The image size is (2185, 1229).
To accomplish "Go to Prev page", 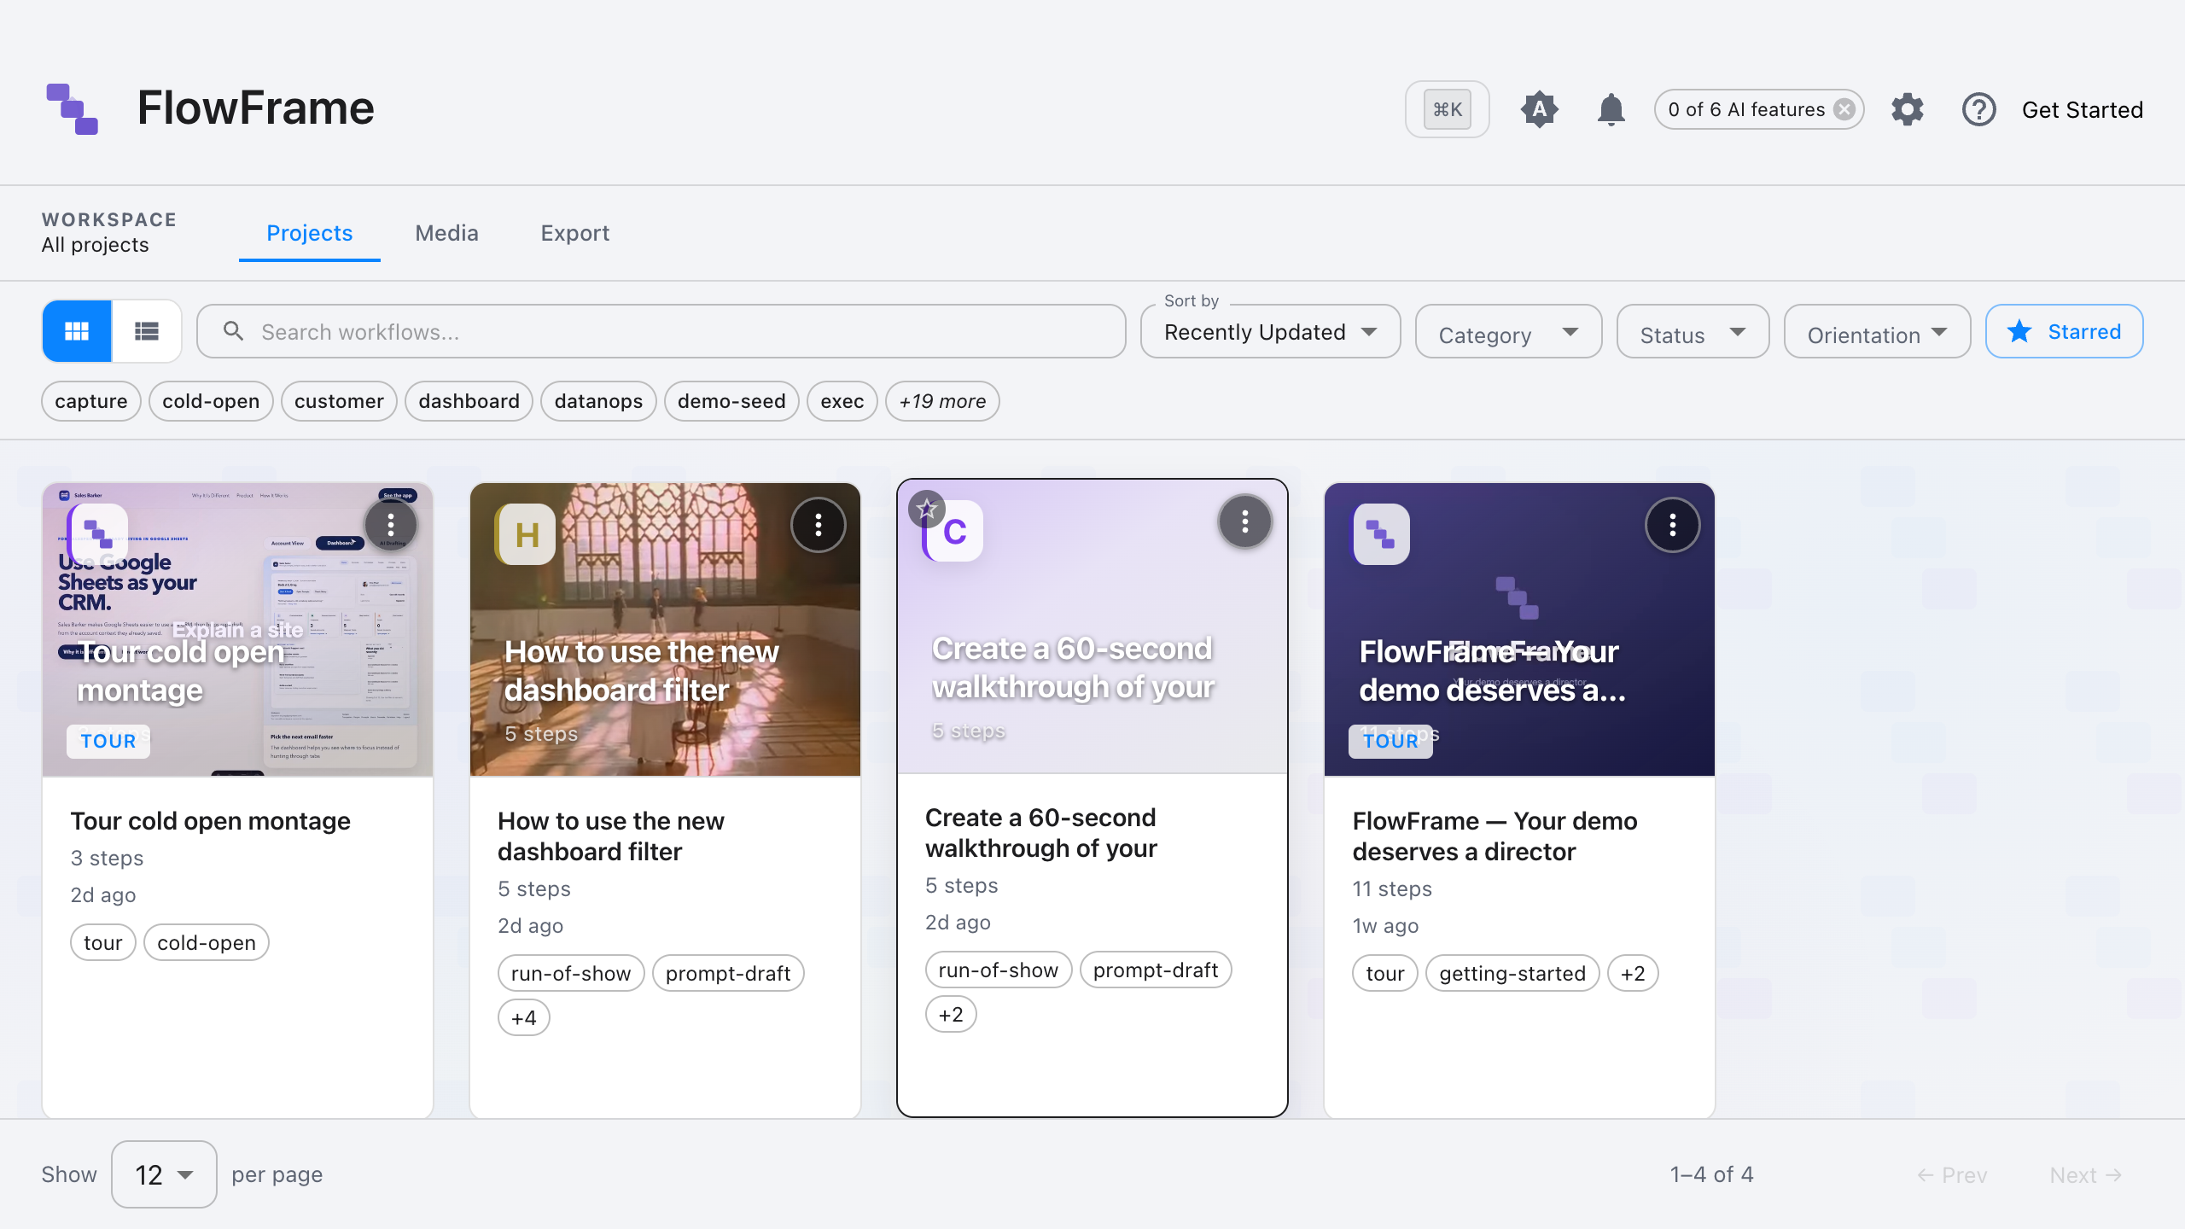I will point(1952,1174).
